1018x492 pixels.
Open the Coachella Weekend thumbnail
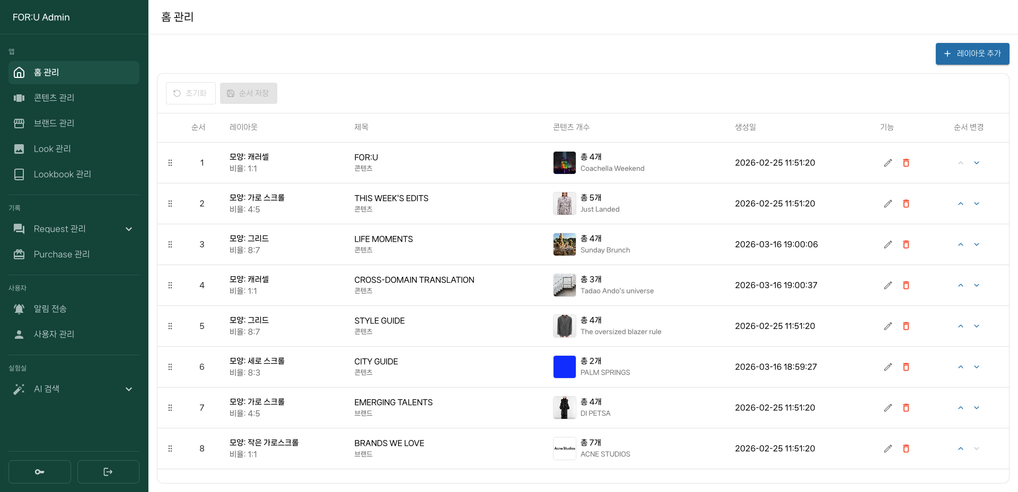tap(564, 163)
